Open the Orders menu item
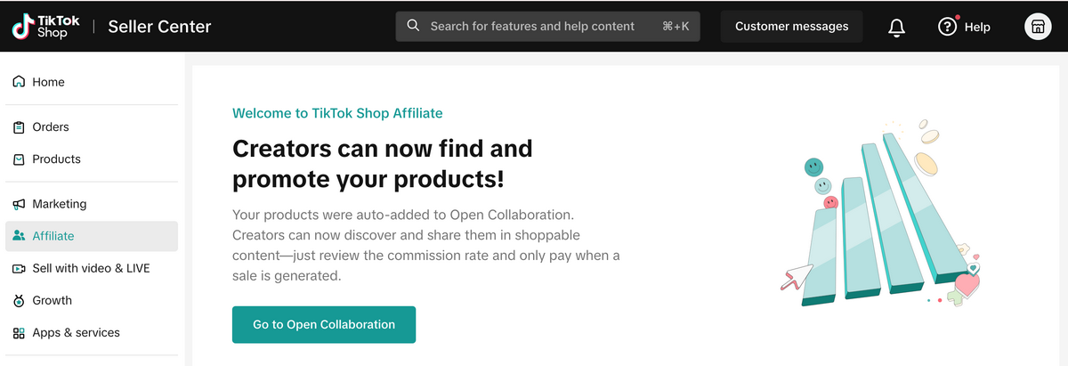 click(x=51, y=127)
